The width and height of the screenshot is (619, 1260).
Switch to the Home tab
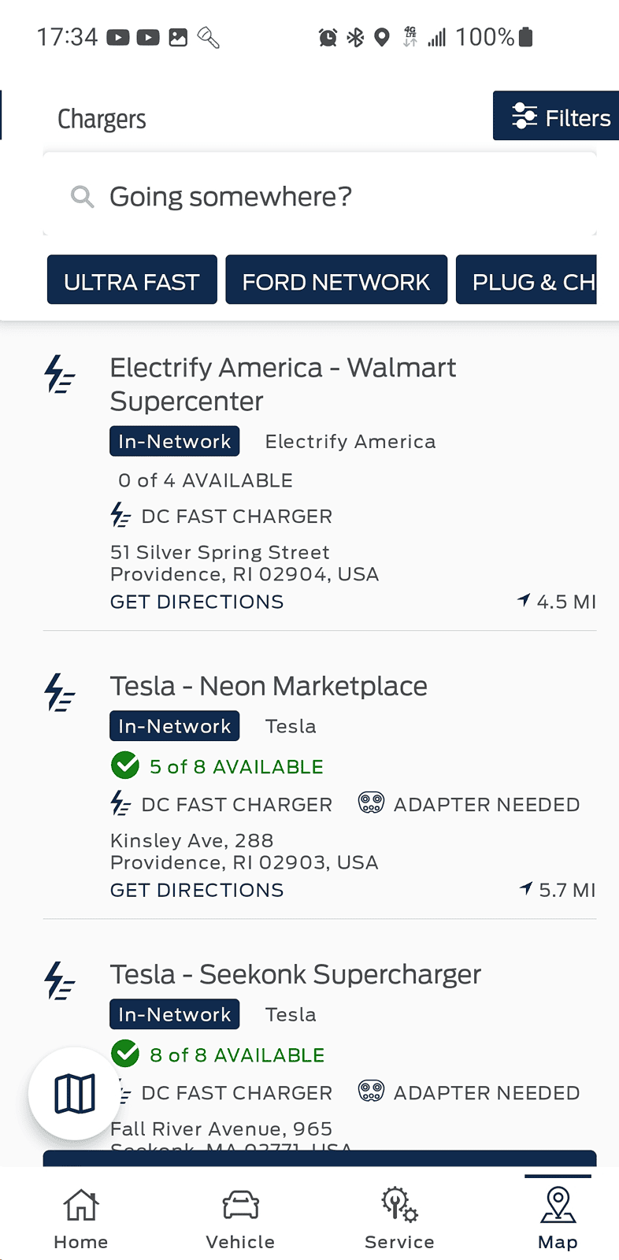[x=80, y=1217]
